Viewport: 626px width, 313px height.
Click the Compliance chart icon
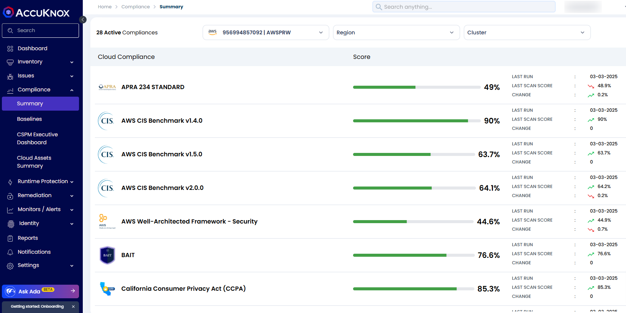point(10,90)
